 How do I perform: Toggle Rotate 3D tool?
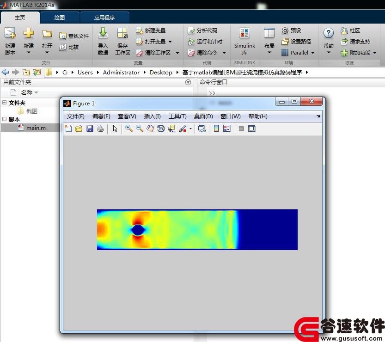pyautogui.click(x=161, y=128)
